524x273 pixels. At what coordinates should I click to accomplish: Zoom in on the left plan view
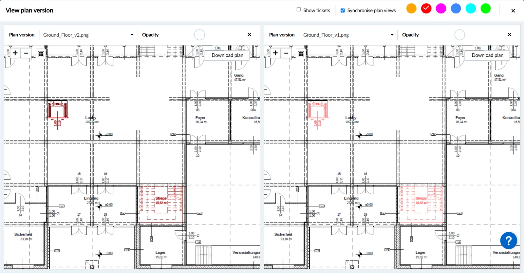click(x=15, y=53)
